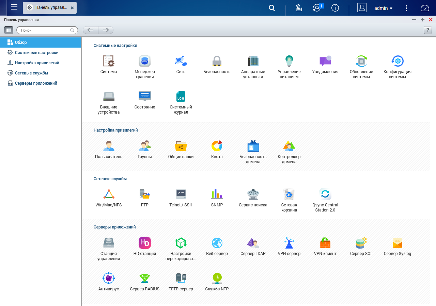The height and width of the screenshot is (306, 436).
Task: Open the three-dot more options menu
Action: point(406,8)
